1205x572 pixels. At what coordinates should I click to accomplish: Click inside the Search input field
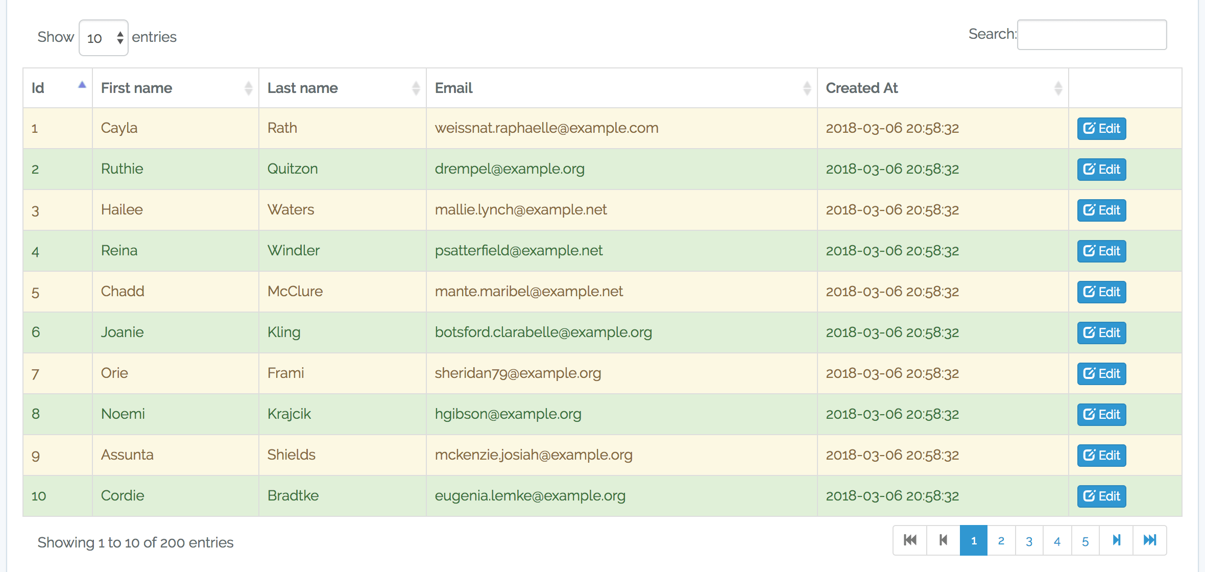point(1092,35)
